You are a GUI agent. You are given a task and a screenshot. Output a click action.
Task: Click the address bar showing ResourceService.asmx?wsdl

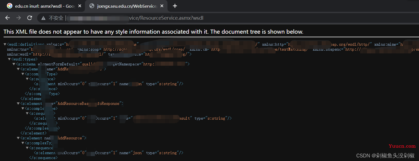(x=228, y=18)
